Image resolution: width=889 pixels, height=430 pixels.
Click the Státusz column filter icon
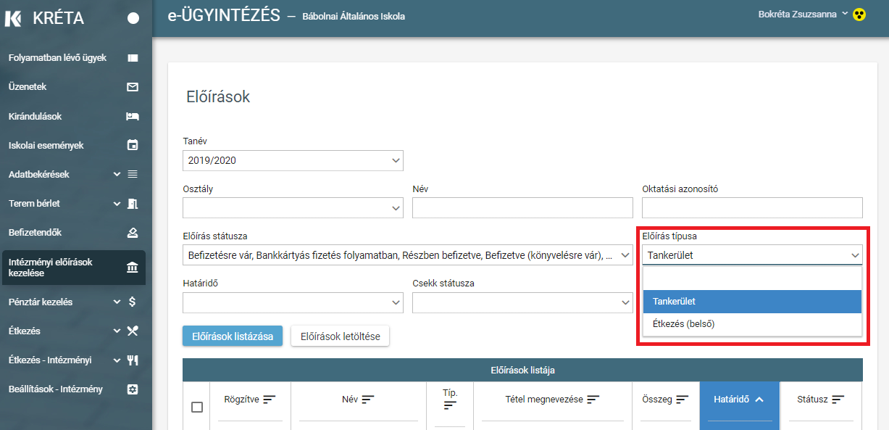[x=839, y=399]
